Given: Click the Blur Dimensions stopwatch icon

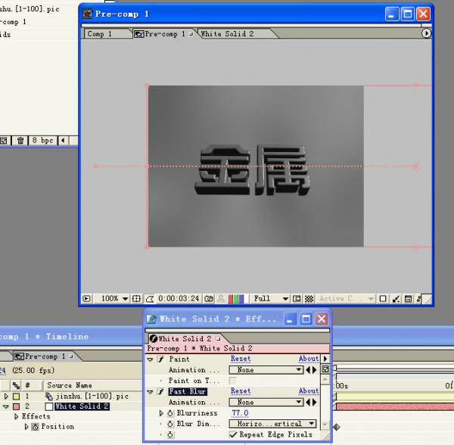Looking at the screenshot, I should coord(170,424).
